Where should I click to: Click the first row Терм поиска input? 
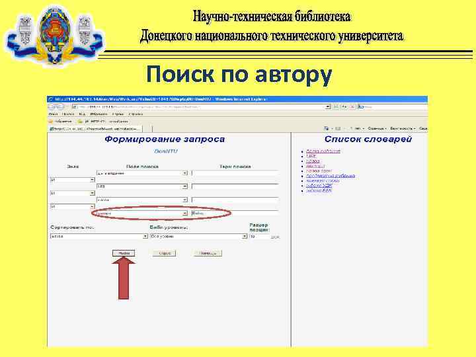pyautogui.click(x=235, y=173)
